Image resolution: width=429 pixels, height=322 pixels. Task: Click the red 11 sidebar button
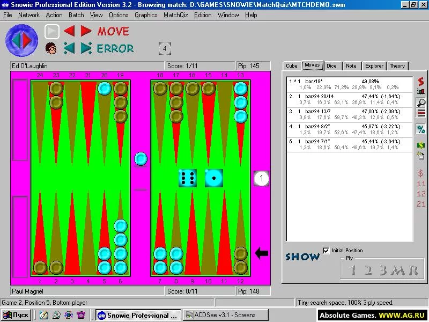coord(421,184)
